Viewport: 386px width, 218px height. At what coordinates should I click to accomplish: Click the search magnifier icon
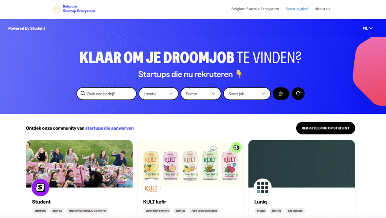pos(83,94)
